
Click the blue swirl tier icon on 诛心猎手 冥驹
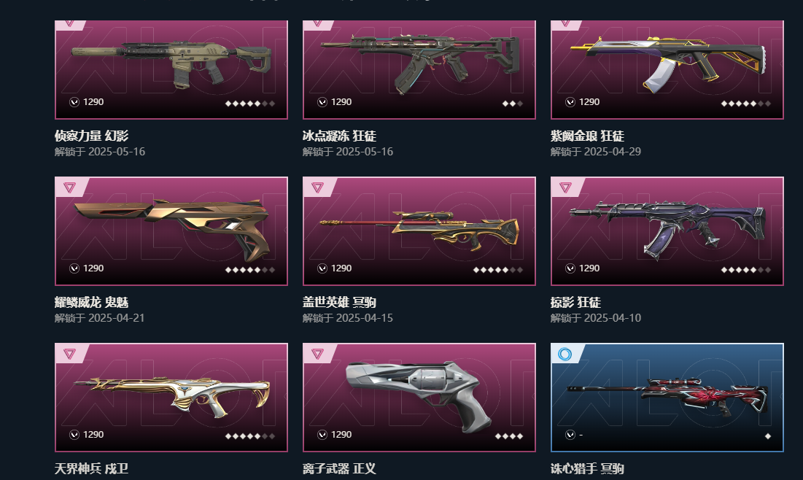565,354
